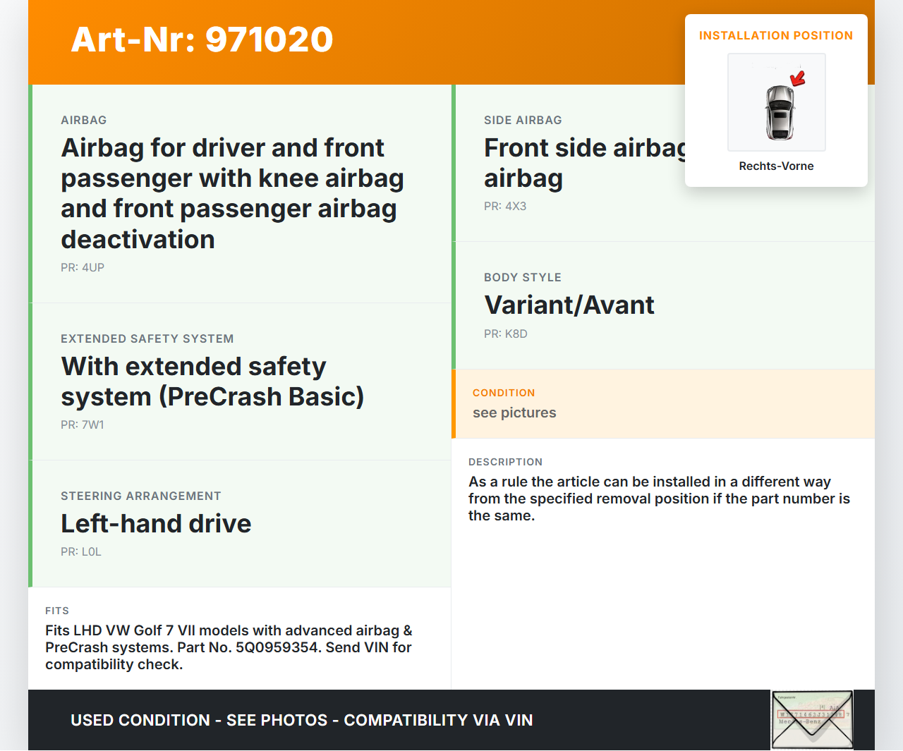This screenshot has width=903, height=751.
Task: Click the orange Condition 'see pictures' box
Action: click(x=662, y=403)
